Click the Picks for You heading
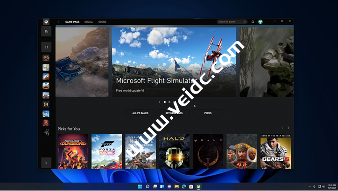This screenshot has height=191, width=338. coord(69,129)
